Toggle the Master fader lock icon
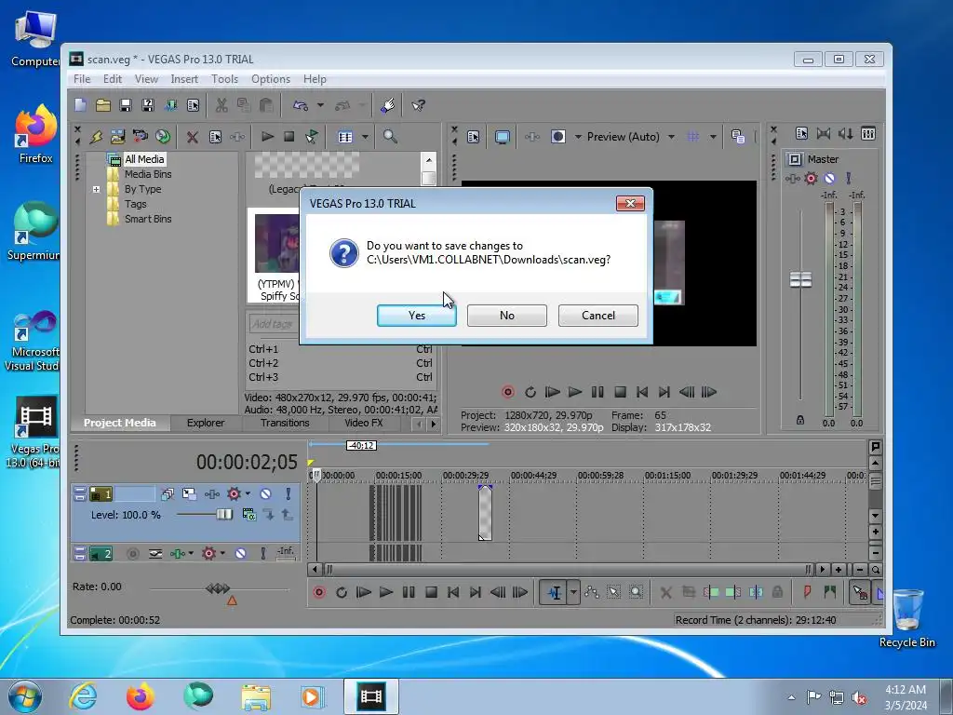Image resolution: width=953 pixels, height=715 pixels. (799, 420)
